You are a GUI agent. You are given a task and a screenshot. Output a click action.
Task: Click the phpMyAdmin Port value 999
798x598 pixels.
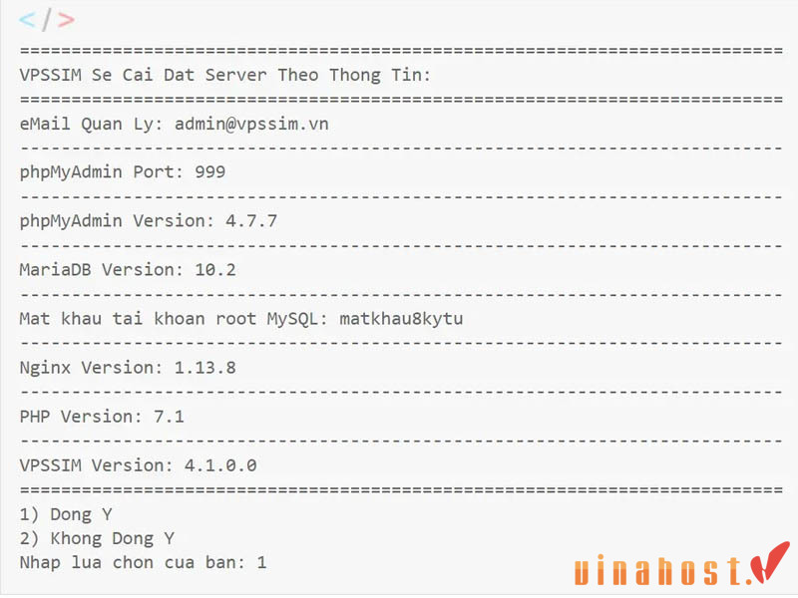pyautogui.click(x=210, y=171)
